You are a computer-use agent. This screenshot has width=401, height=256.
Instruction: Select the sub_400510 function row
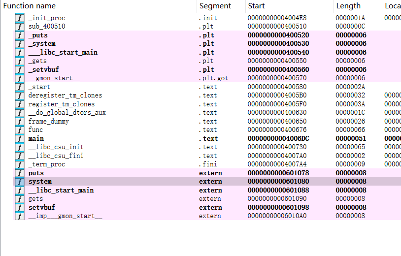[47, 27]
